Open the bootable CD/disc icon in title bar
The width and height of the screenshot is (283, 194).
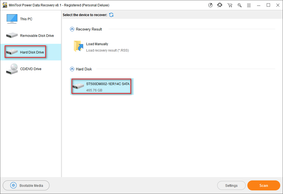coord(210,5)
